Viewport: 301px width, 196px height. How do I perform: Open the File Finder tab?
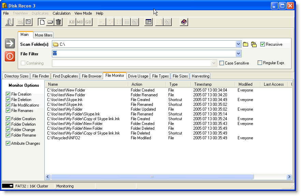tap(41, 76)
